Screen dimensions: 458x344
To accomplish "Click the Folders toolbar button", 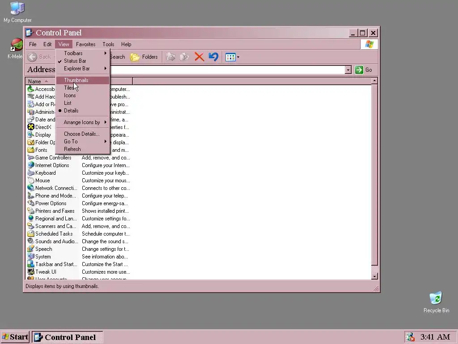I will click(x=144, y=57).
